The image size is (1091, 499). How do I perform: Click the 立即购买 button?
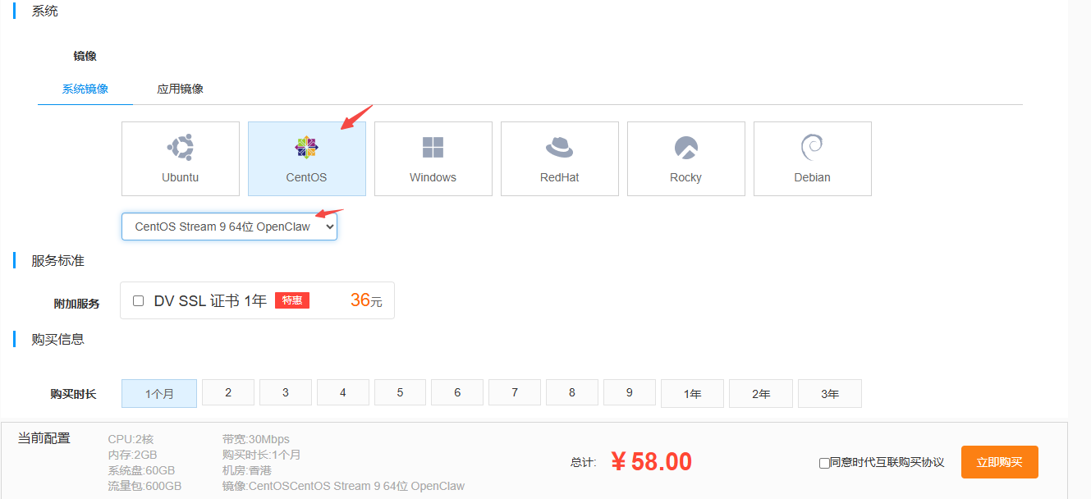(999, 462)
